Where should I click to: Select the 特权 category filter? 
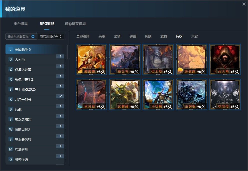click(x=179, y=36)
